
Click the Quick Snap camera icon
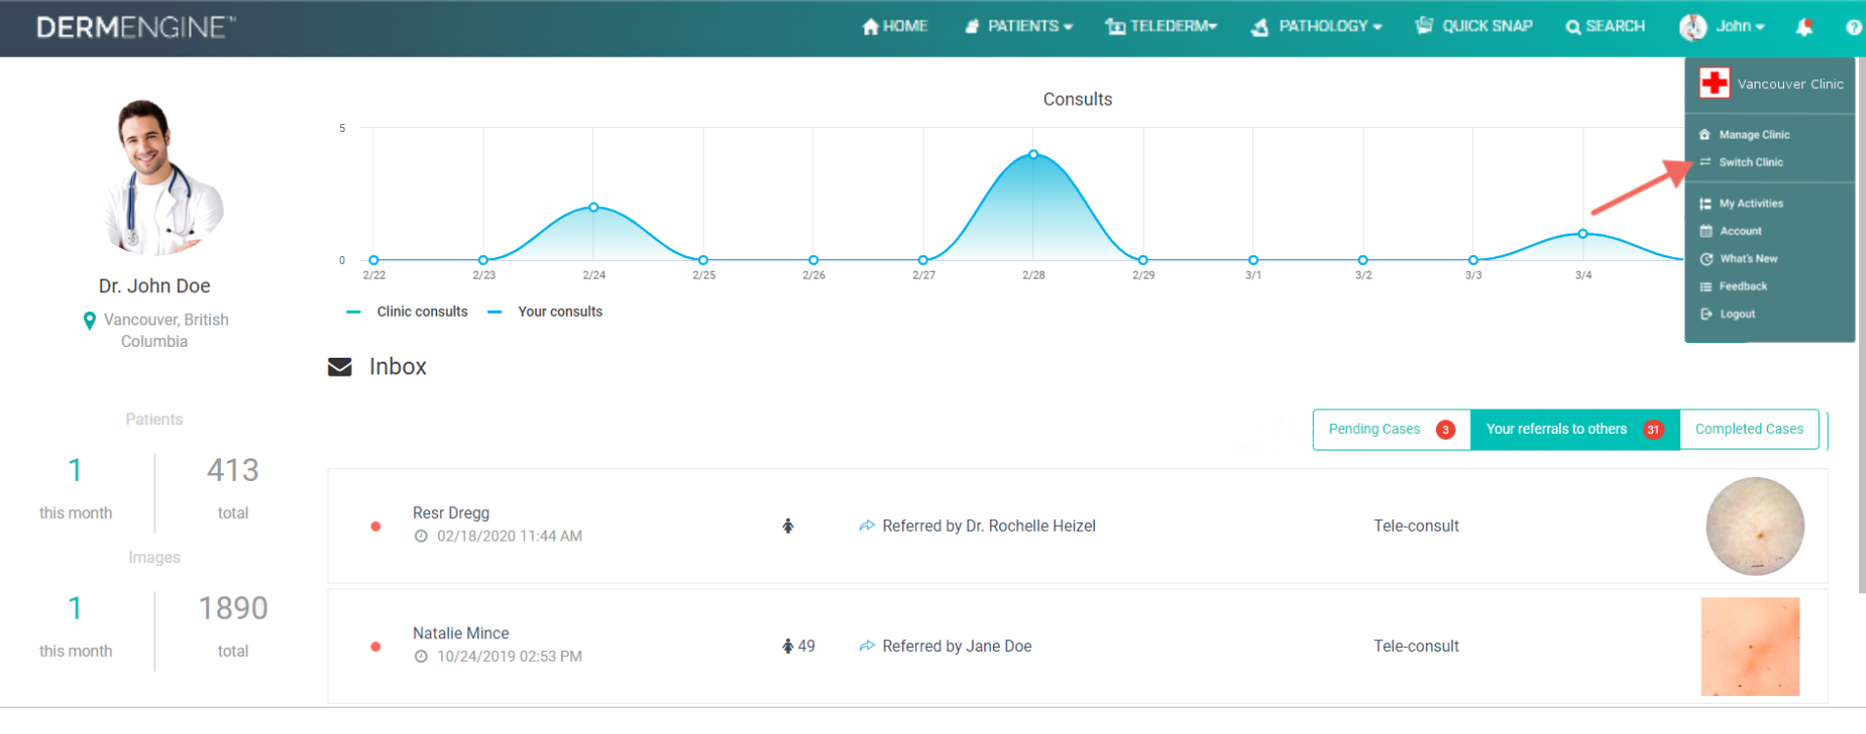pos(1424,25)
